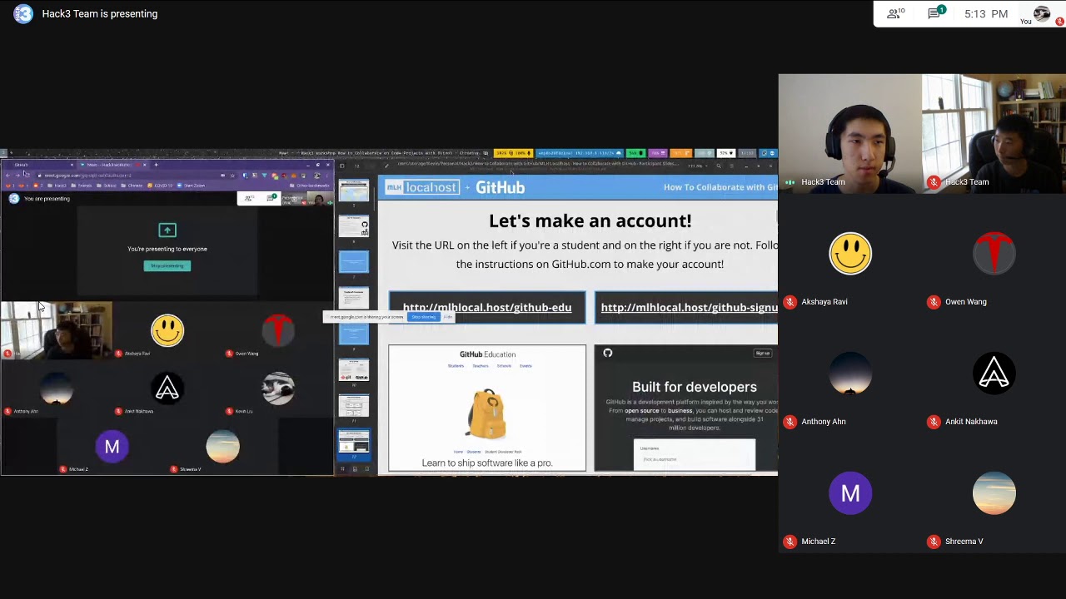Click the blue 'Stop sharing' button in the sharing bar

pyautogui.click(x=423, y=317)
